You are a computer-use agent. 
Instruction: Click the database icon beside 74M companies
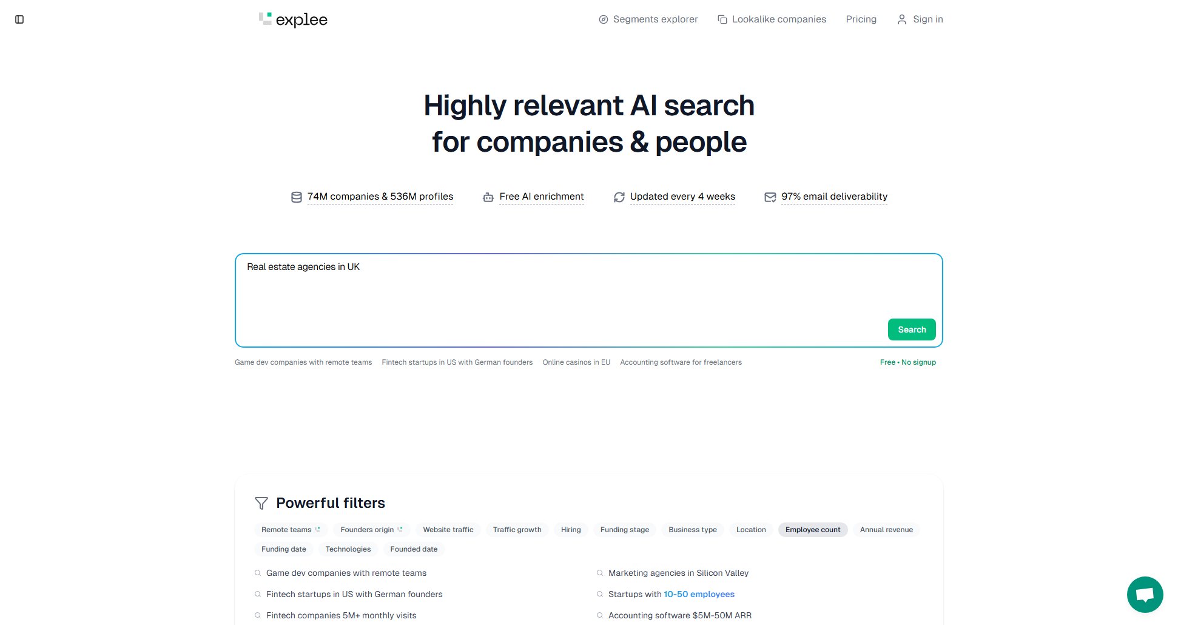point(297,197)
